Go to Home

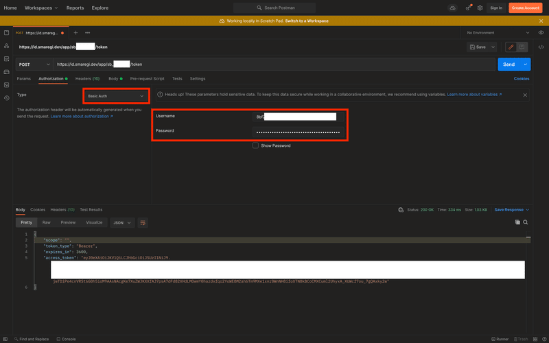[10, 8]
